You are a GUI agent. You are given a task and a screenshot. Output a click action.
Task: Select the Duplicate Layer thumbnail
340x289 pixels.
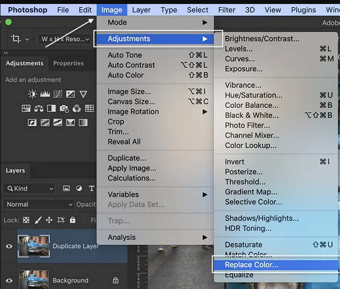click(34, 246)
